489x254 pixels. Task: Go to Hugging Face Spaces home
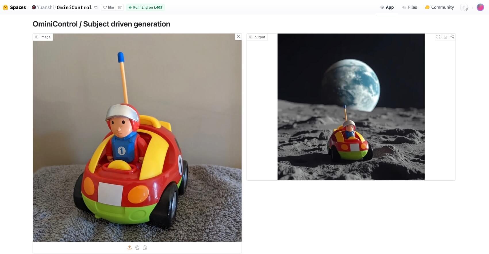pos(14,7)
